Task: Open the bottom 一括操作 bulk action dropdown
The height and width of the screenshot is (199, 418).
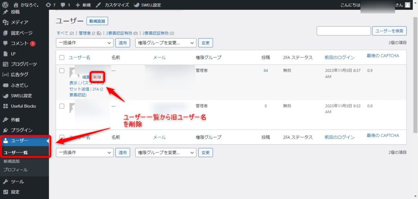Action: coord(84,153)
